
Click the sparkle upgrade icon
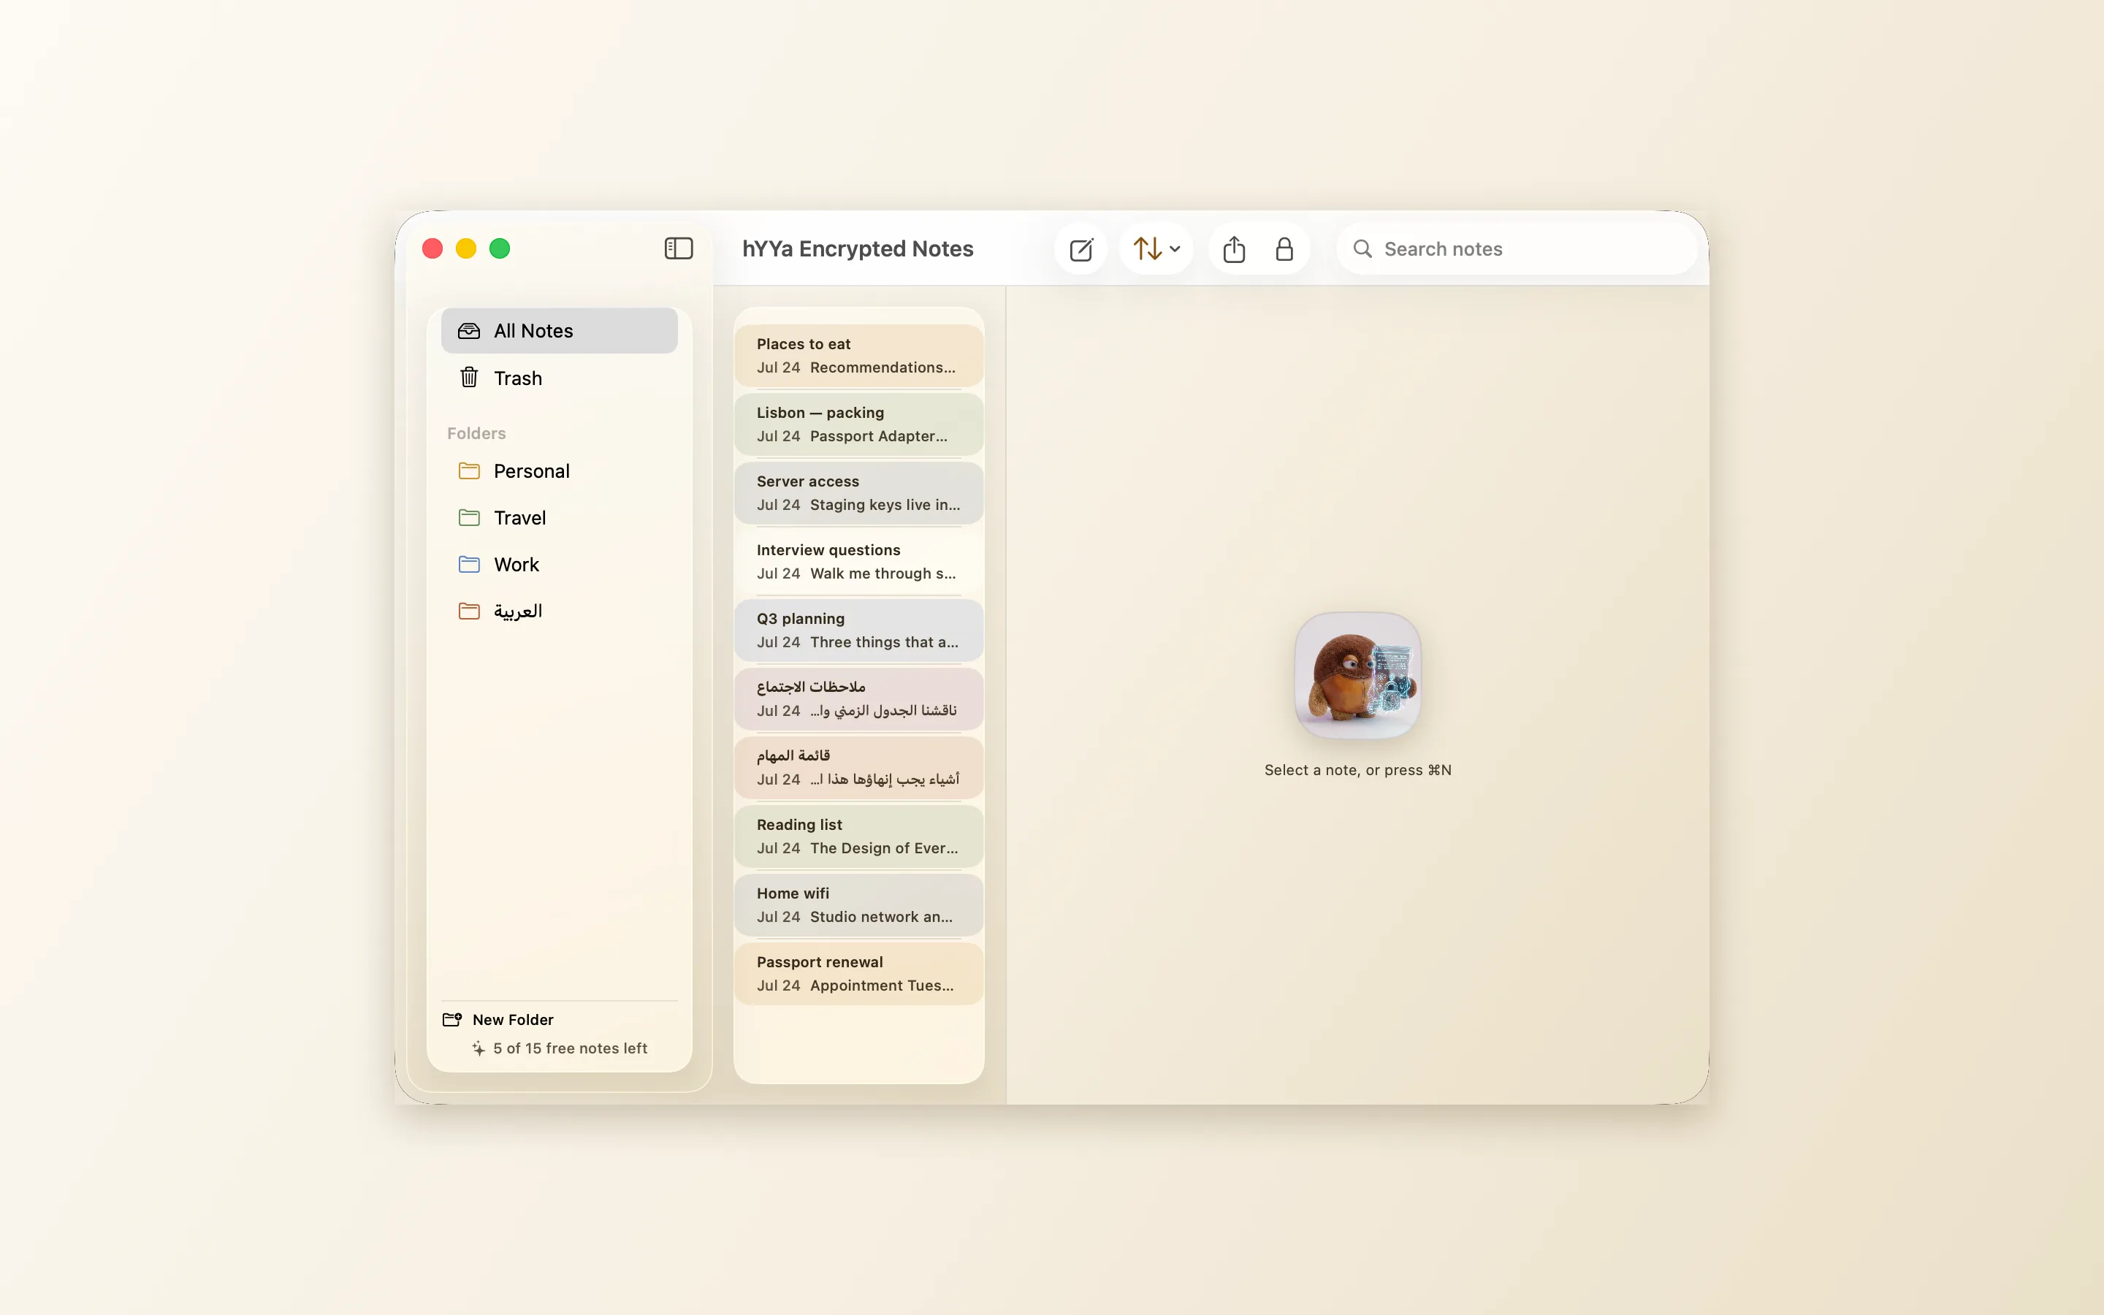pyautogui.click(x=479, y=1048)
